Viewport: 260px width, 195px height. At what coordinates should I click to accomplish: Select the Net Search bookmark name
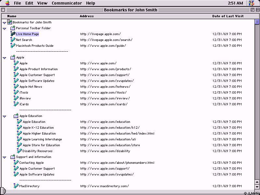point(24,40)
